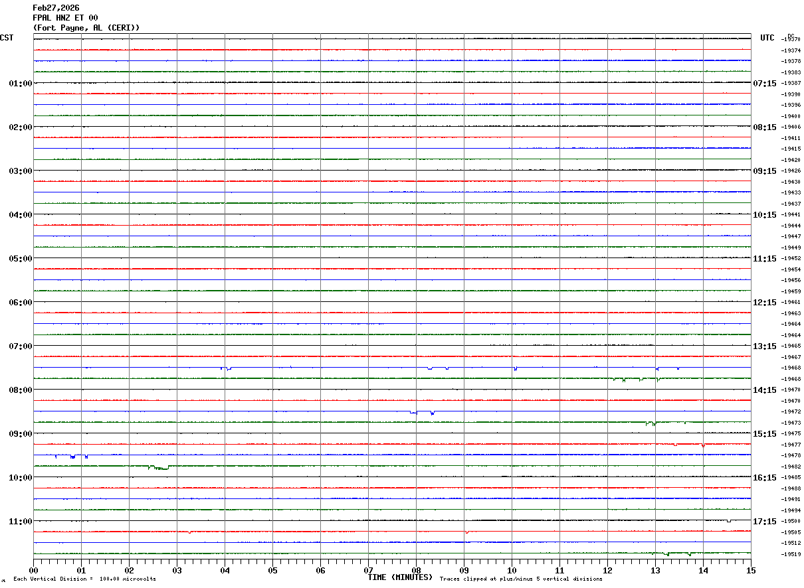This screenshot has height=588, width=804.
Task: Click the DC offset value -19519
Action: click(x=791, y=554)
